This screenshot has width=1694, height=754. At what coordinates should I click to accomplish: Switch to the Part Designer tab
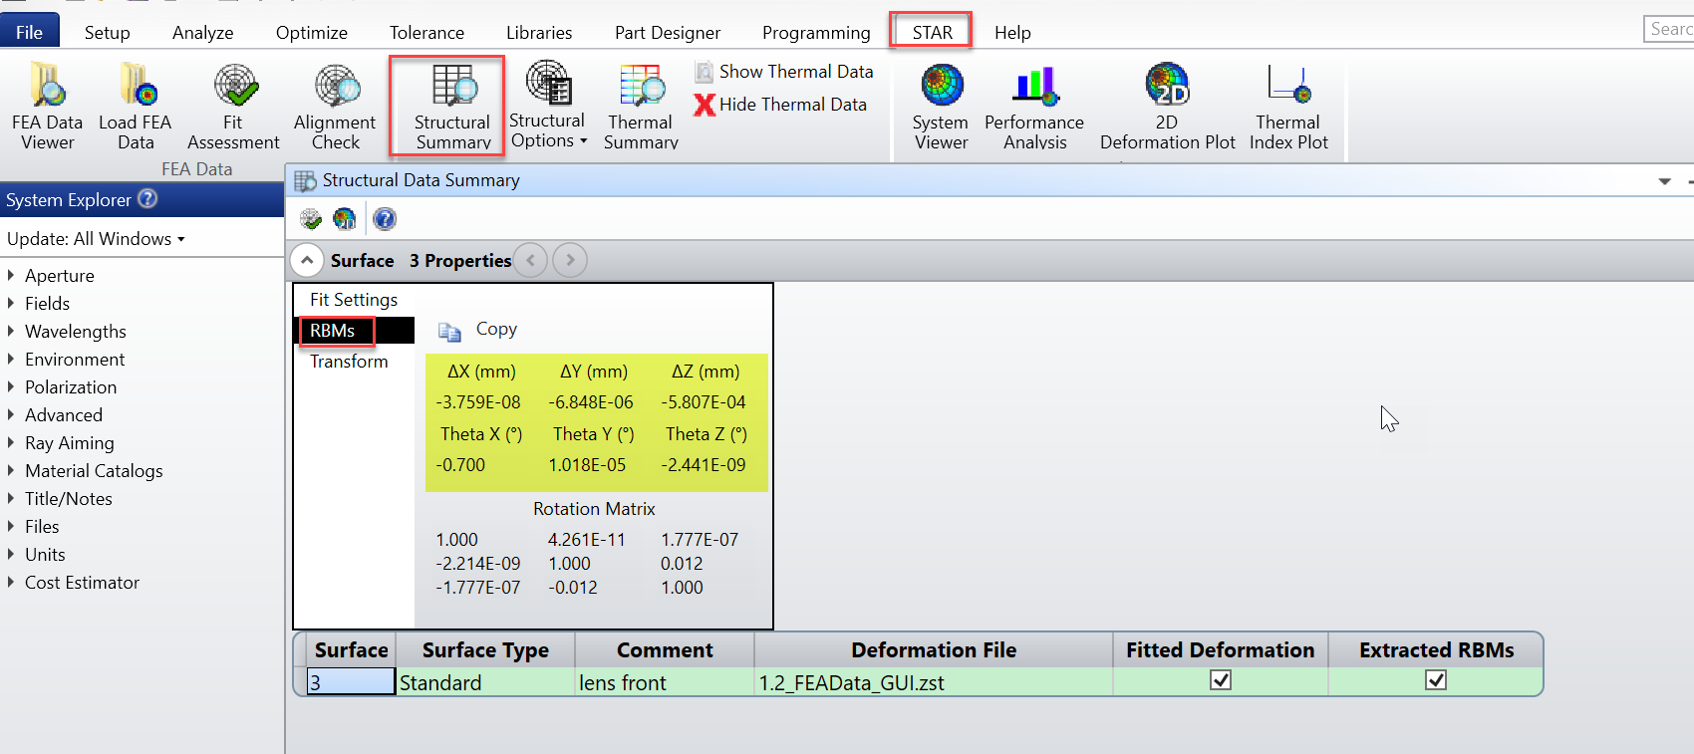[x=668, y=33]
